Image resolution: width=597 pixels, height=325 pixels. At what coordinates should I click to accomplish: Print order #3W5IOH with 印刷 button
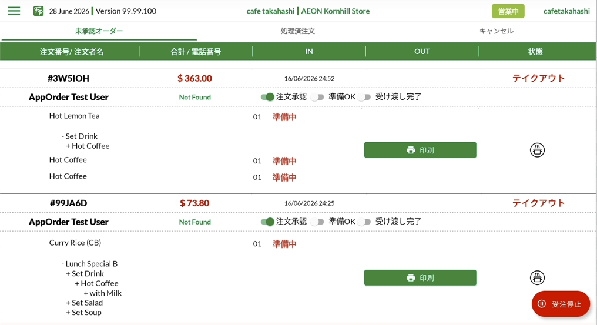pyautogui.click(x=420, y=150)
